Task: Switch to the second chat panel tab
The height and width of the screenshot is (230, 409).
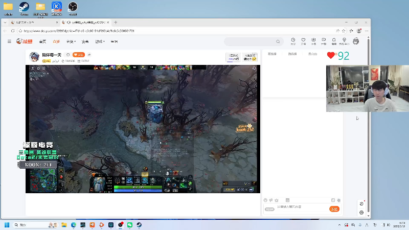Action: click(x=292, y=54)
